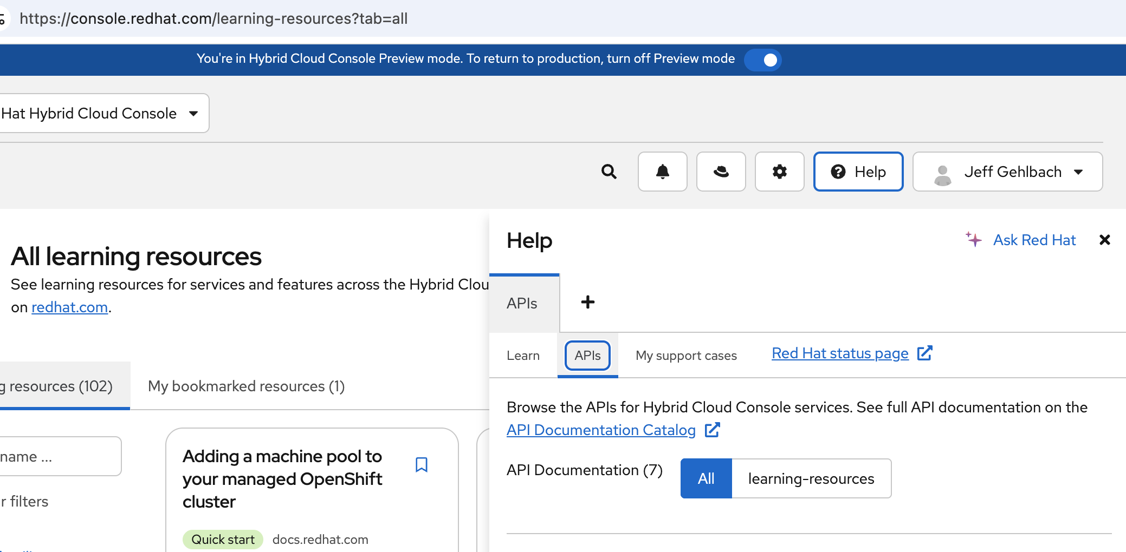This screenshot has width=1126, height=552.
Task: Open the Red Hat status page link
Action: click(840, 353)
